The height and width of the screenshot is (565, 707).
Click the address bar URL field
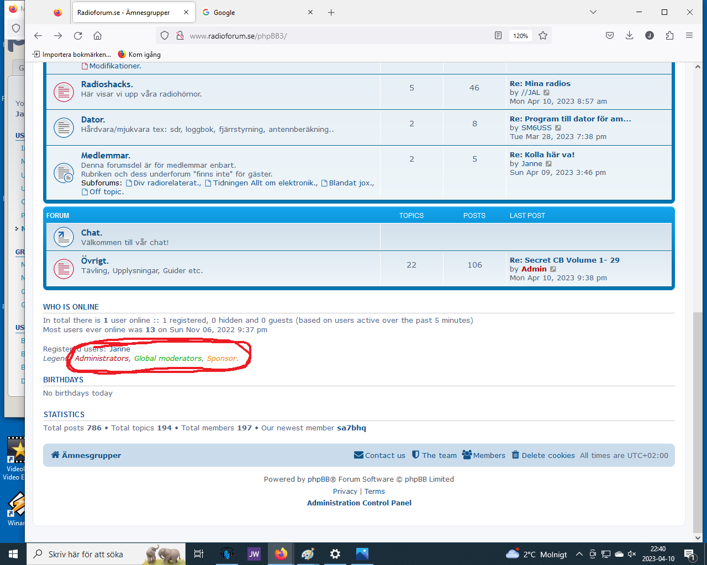[x=331, y=36]
